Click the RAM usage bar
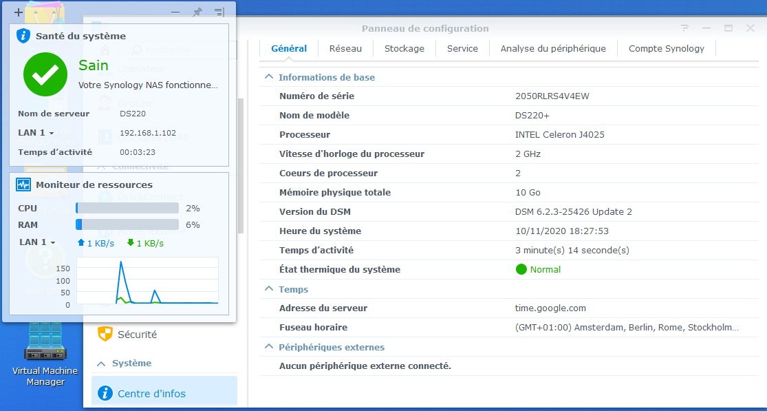Screen dimensions: 767x411 click(x=127, y=225)
